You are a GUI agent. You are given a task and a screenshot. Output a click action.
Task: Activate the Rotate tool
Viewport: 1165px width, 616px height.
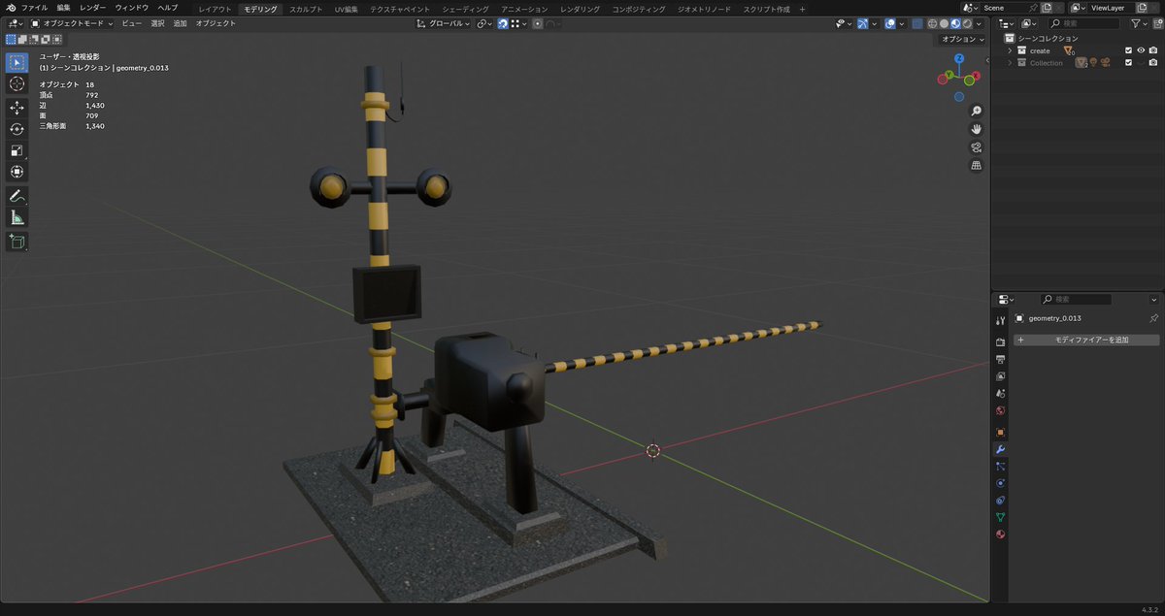click(x=17, y=129)
